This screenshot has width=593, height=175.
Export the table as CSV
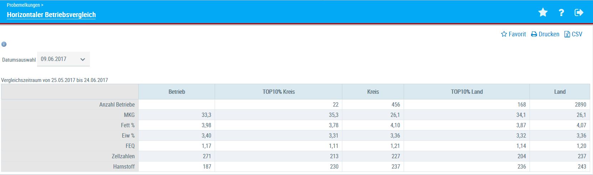coord(573,34)
